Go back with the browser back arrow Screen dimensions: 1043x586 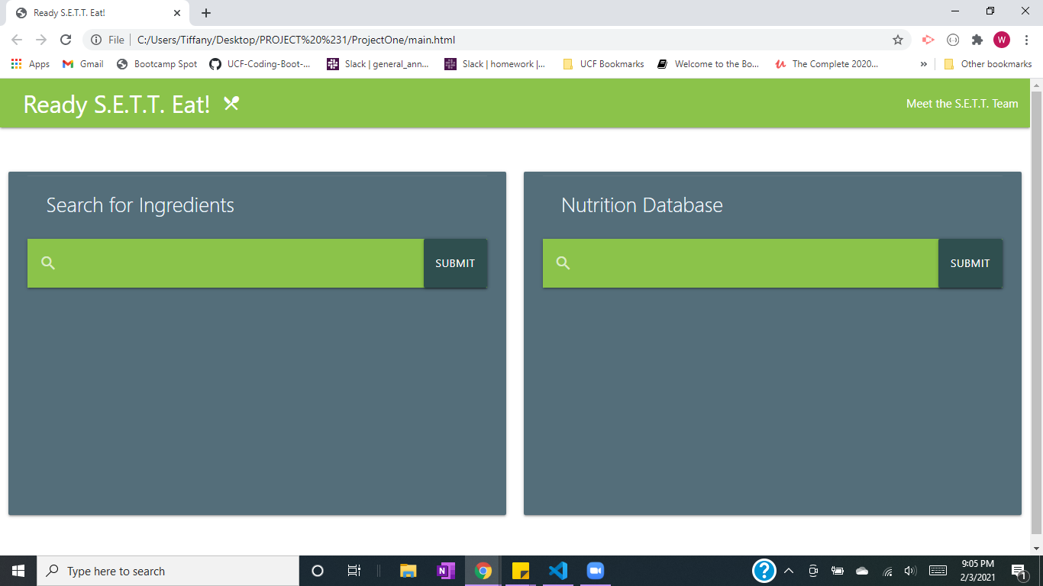pyautogui.click(x=17, y=40)
